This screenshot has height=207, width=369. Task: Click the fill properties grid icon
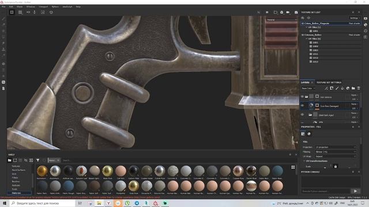303,134
